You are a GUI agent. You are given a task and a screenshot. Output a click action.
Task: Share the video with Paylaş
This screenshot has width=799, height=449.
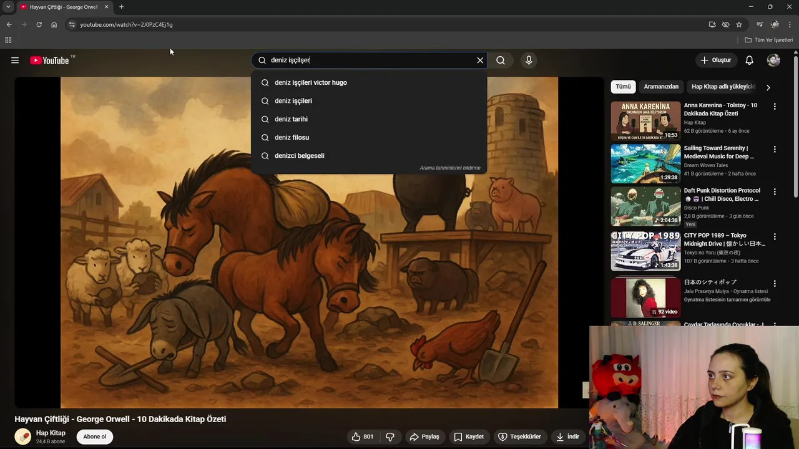(424, 437)
